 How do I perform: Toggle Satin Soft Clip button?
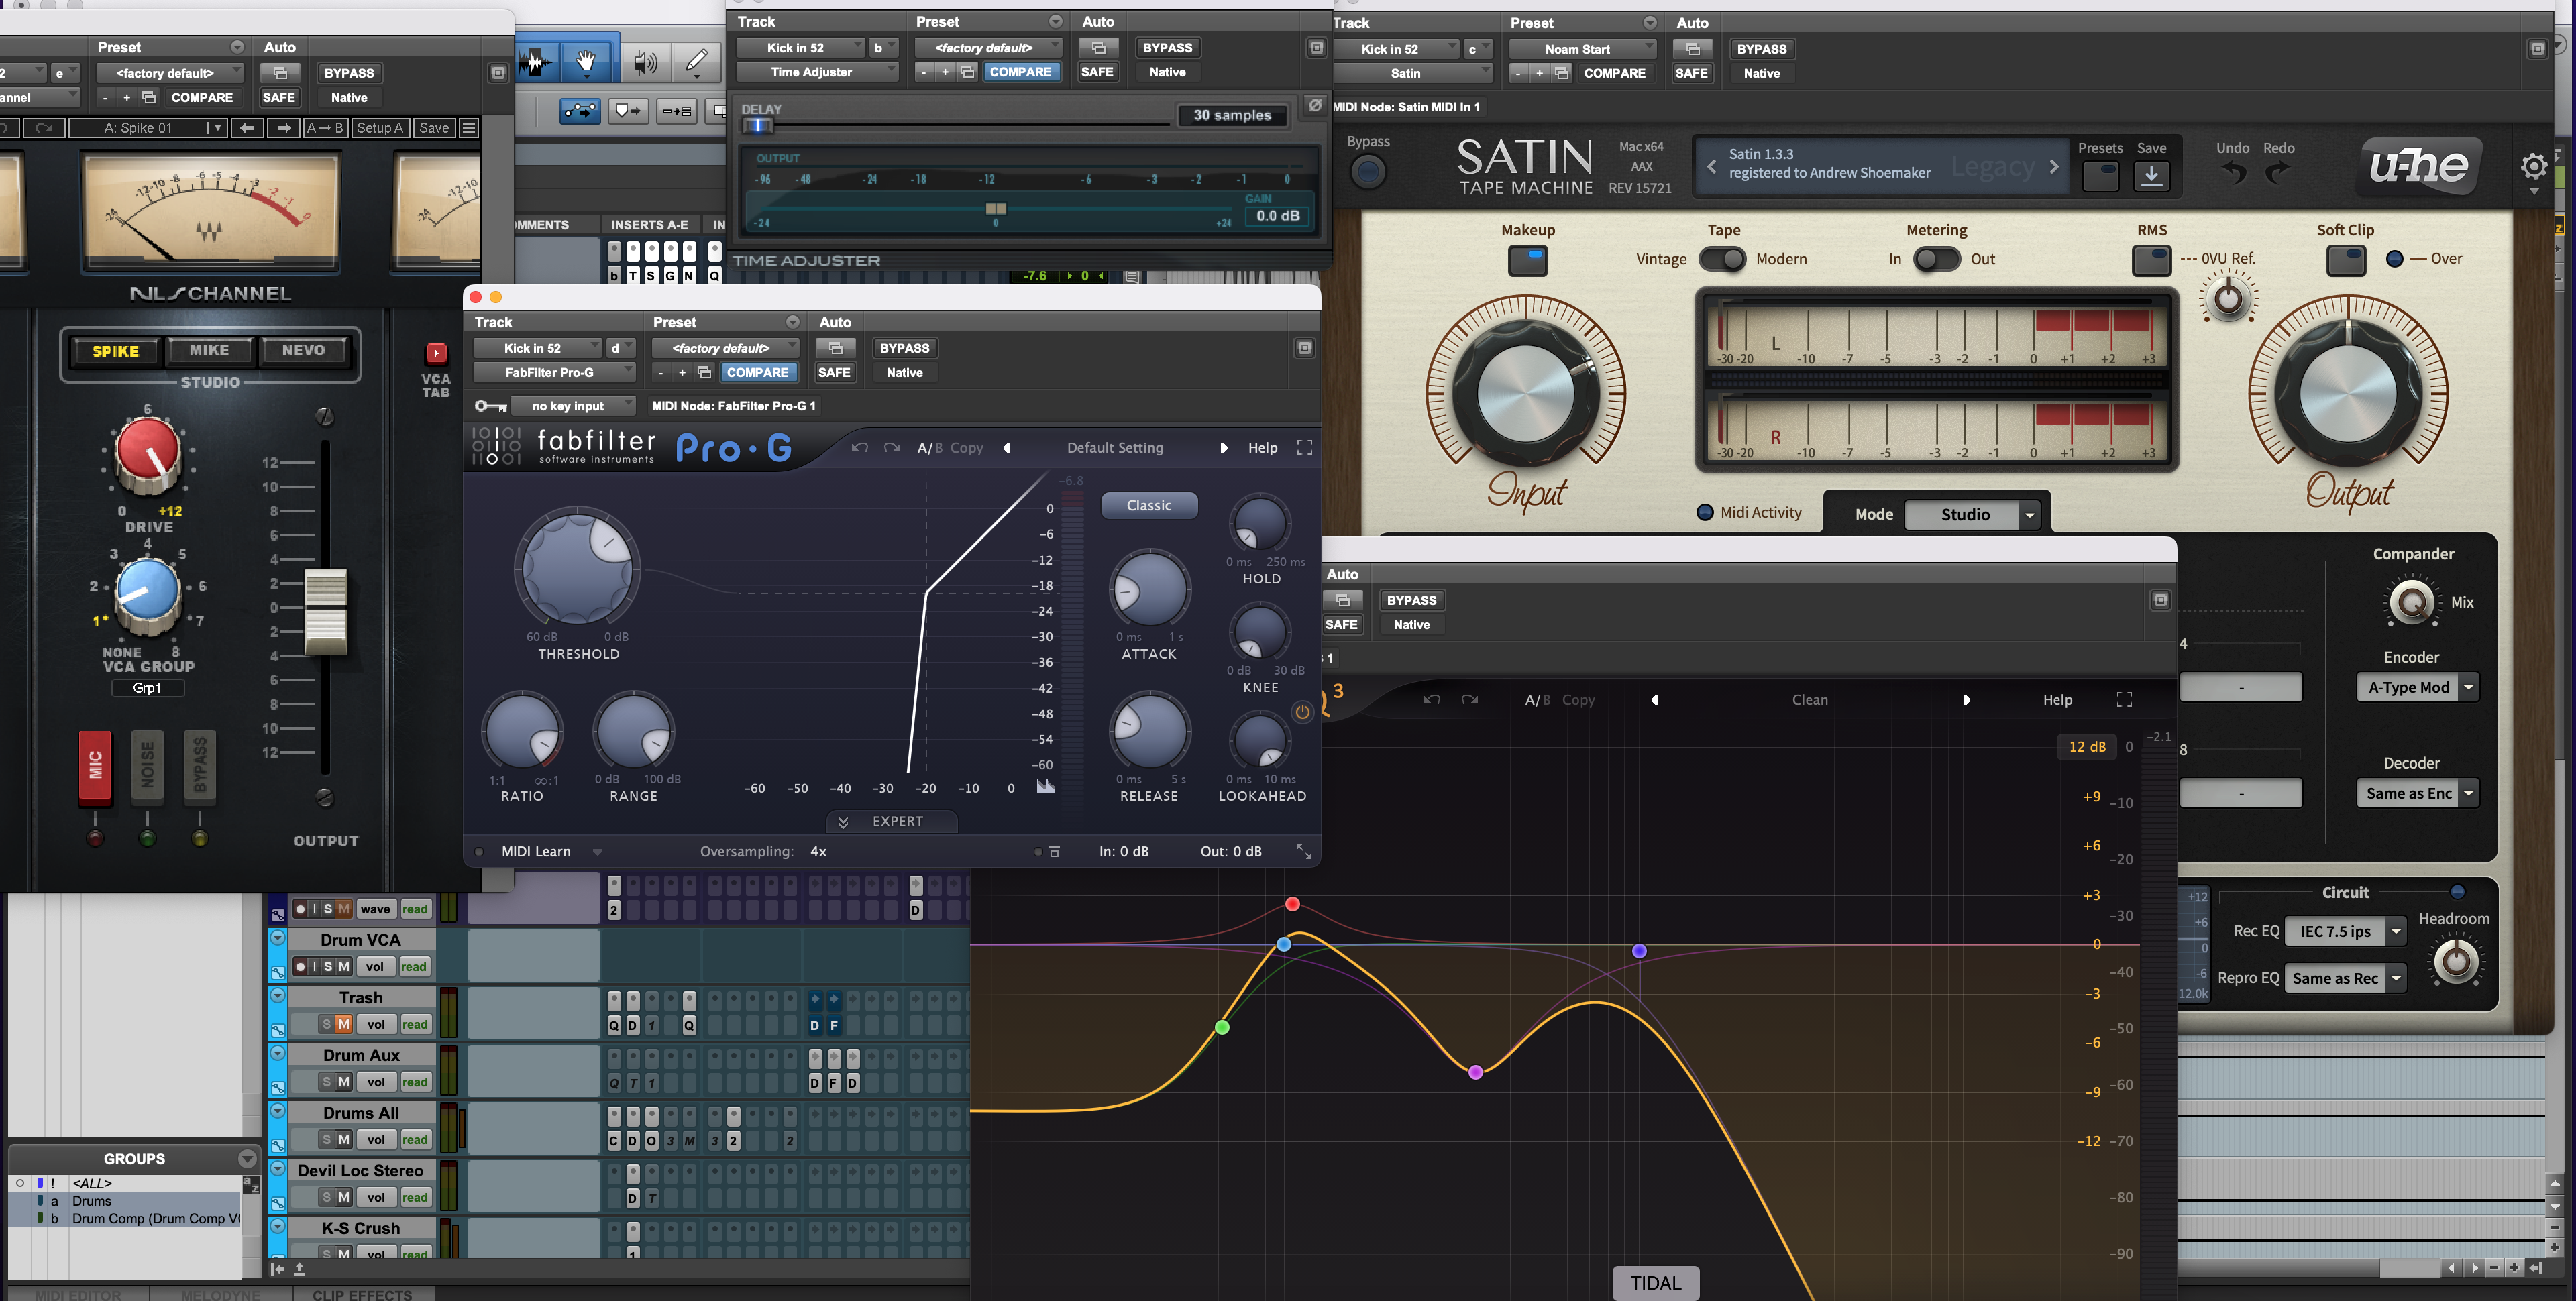[x=2345, y=261]
